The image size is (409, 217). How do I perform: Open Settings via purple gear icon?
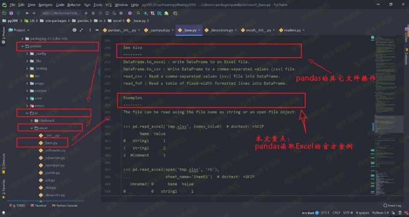coord(130,13)
